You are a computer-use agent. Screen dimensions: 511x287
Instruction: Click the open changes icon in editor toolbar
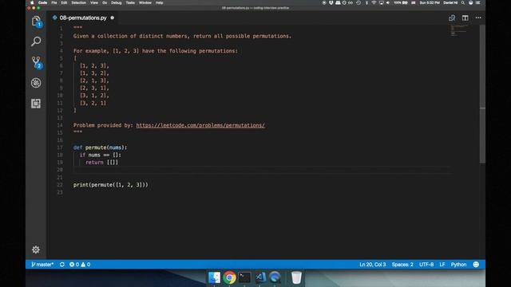(452, 18)
